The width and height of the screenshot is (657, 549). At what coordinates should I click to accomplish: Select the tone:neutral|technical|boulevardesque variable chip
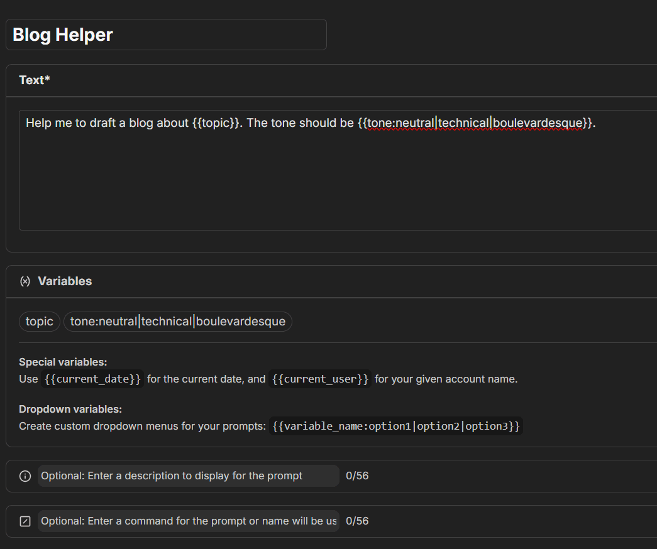(177, 322)
